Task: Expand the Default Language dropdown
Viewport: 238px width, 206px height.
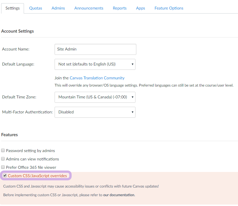Action: coord(95,64)
